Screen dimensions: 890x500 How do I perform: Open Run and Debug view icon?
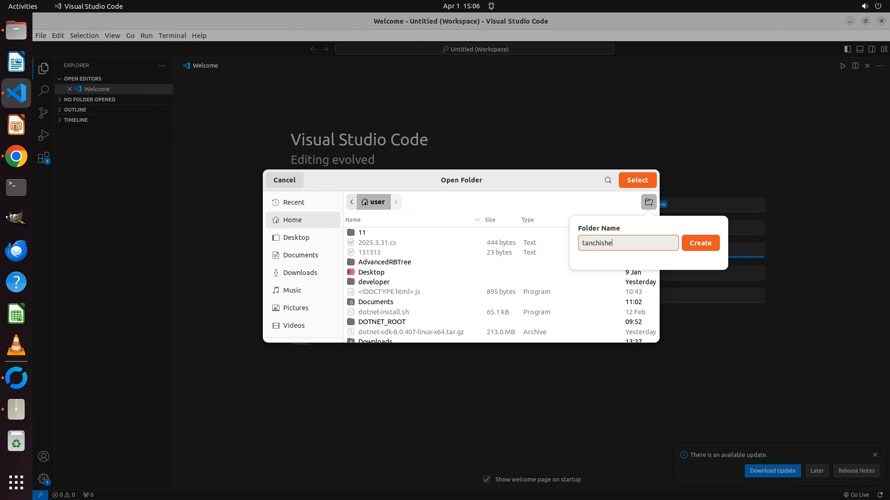coord(44,135)
